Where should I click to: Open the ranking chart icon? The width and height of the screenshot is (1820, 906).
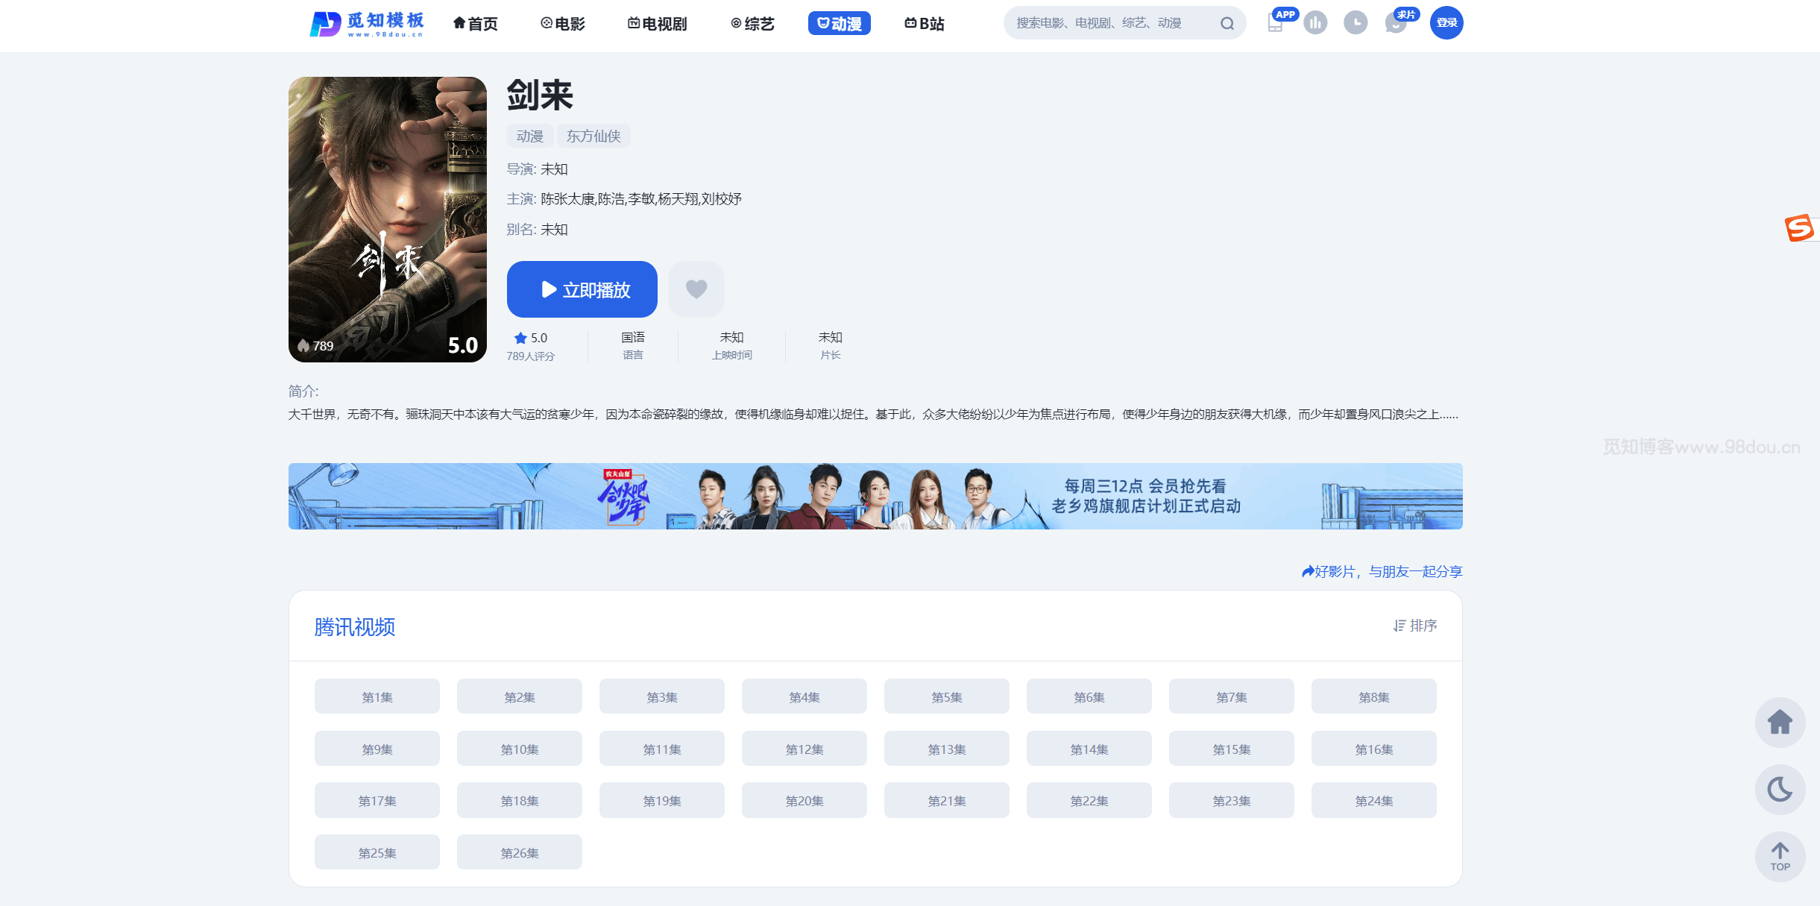[x=1316, y=23]
